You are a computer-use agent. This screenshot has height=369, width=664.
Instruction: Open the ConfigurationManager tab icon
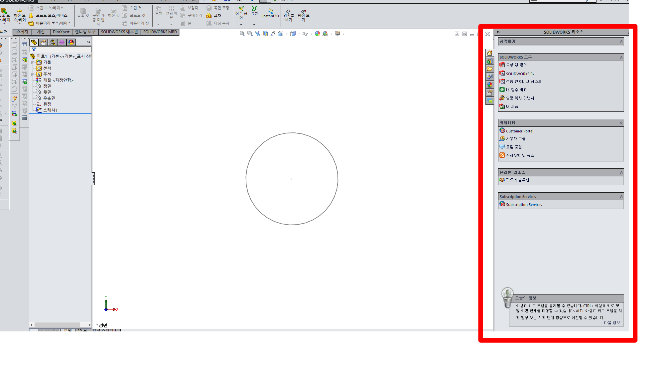tap(53, 42)
